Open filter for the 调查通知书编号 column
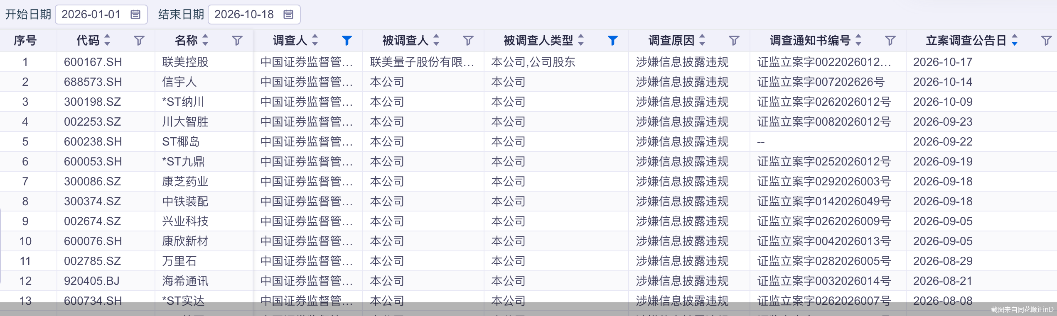The height and width of the screenshot is (316, 1057). pos(890,40)
